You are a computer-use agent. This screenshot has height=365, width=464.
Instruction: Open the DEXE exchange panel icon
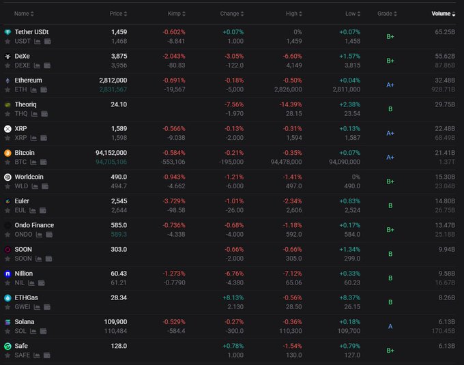pyautogui.click(x=47, y=65)
